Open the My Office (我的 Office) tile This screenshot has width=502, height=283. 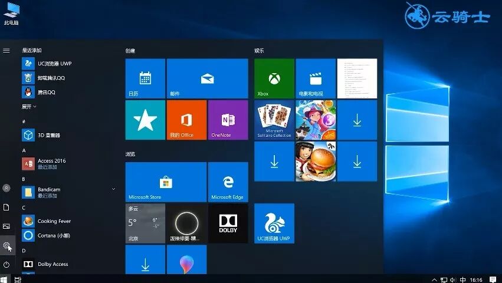coord(186,120)
